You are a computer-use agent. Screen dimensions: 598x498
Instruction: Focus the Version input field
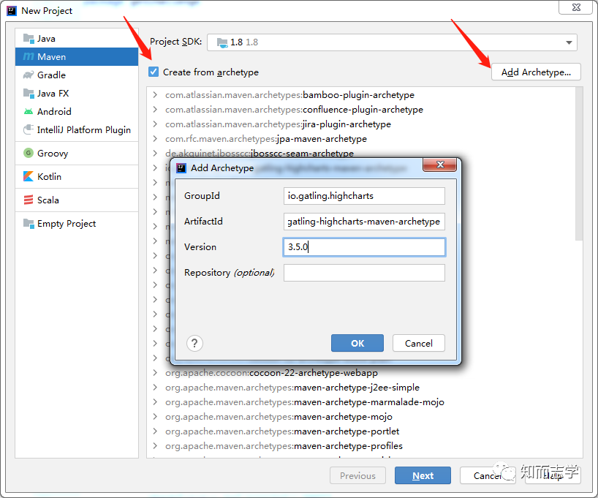364,247
